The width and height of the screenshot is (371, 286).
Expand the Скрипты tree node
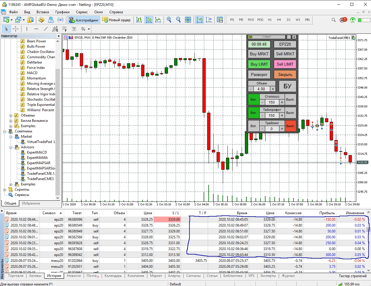click(x=5, y=189)
